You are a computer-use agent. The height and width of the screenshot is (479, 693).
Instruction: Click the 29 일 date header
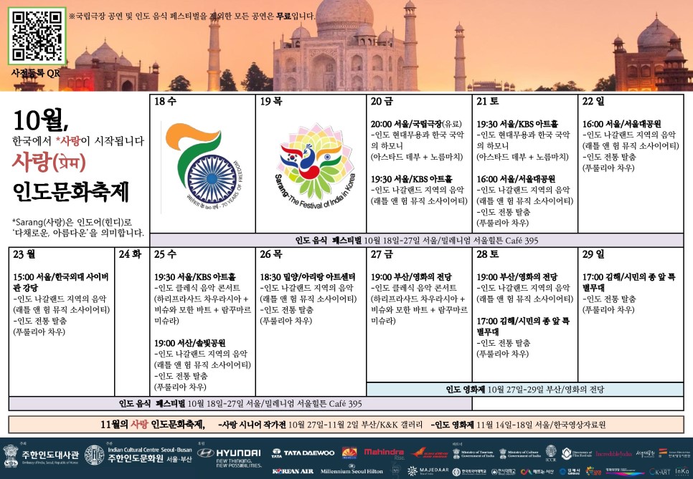coord(593,254)
